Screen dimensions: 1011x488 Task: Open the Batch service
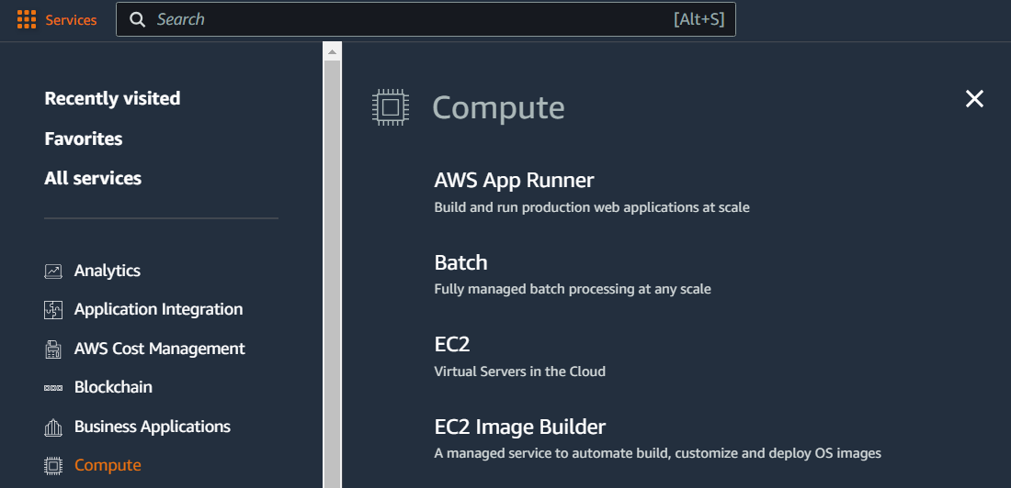[x=461, y=262]
